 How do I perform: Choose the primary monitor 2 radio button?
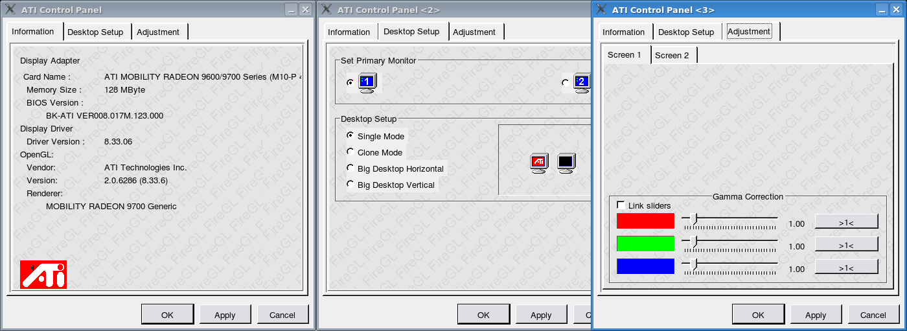pyautogui.click(x=566, y=82)
